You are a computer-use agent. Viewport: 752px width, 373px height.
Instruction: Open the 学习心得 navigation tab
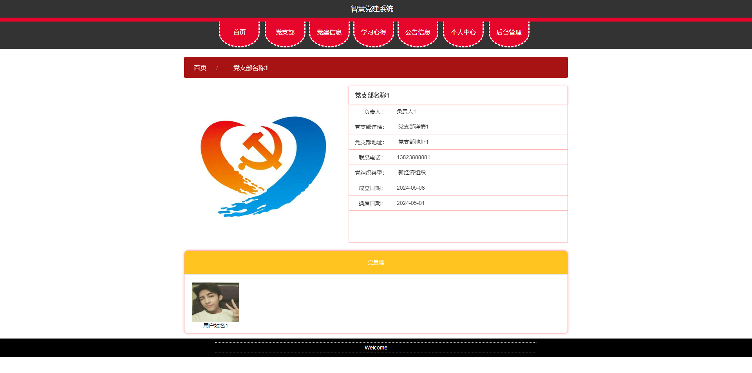point(374,33)
